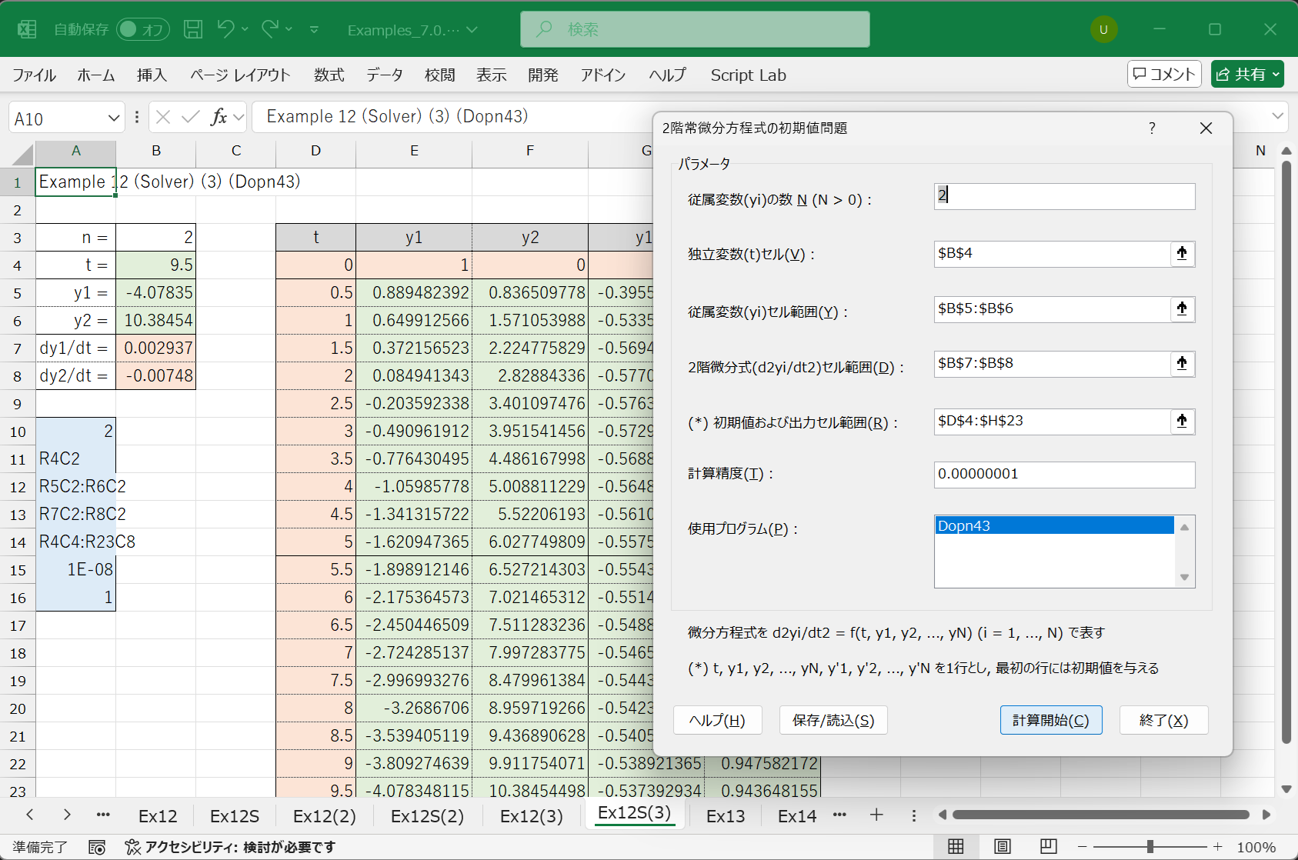Screen dimensions: 1298x860
Task: Switch to Page Layout view in status bar
Action: 1003,847
